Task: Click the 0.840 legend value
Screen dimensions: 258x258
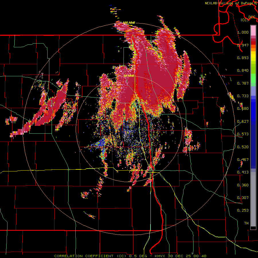Action: [243, 71]
